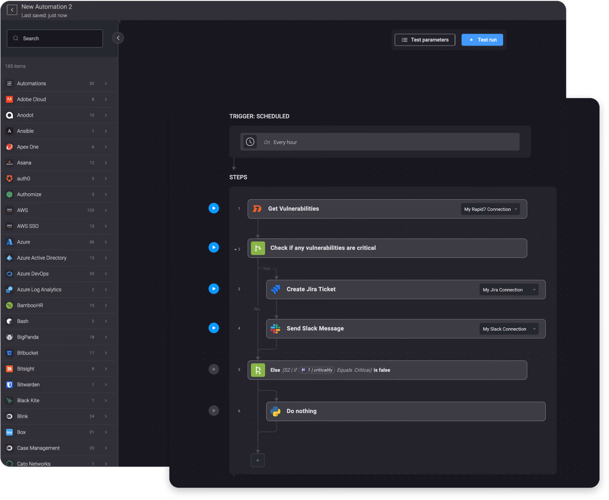
Task: Click the gray play button of Do nothing step
Action: click(x=214, y=411)
